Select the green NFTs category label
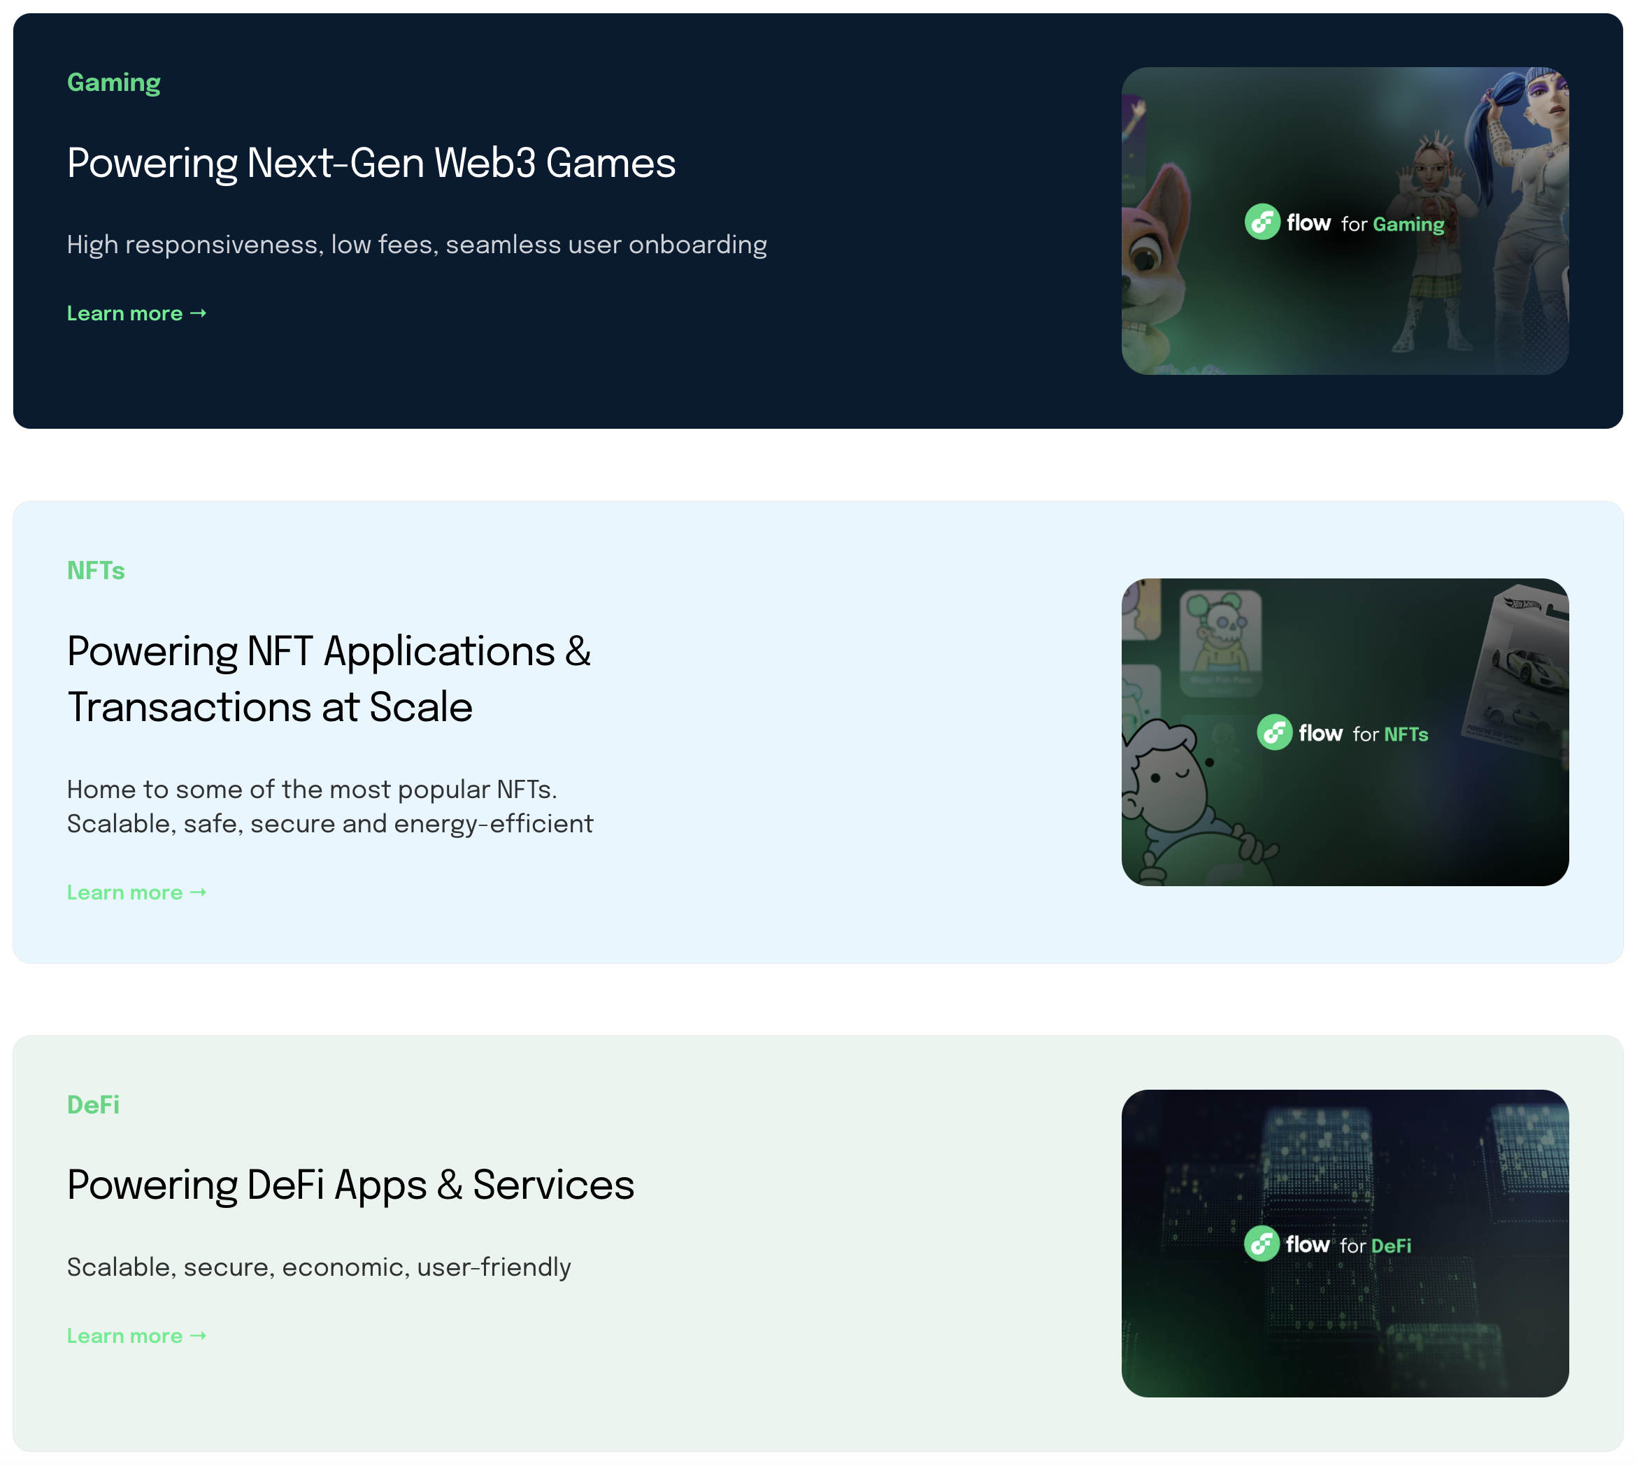This screenshot has width=1635, height=1466. (96, 570)
